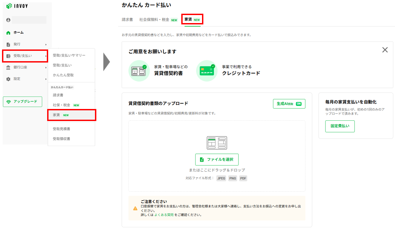Viewport: 395px width, 229px height.
Task: Expand the 発行 submenu arrow
Action: coord(46,44)
